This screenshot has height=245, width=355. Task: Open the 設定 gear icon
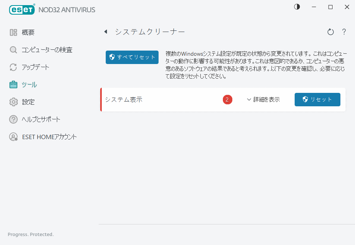tap(13, 102)
